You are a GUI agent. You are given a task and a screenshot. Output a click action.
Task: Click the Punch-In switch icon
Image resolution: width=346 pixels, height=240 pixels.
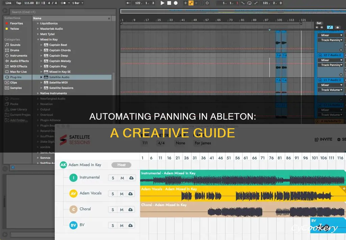click(x=243, y=3)
